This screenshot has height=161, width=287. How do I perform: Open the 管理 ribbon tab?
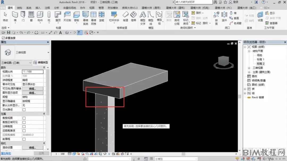(101, 8)
